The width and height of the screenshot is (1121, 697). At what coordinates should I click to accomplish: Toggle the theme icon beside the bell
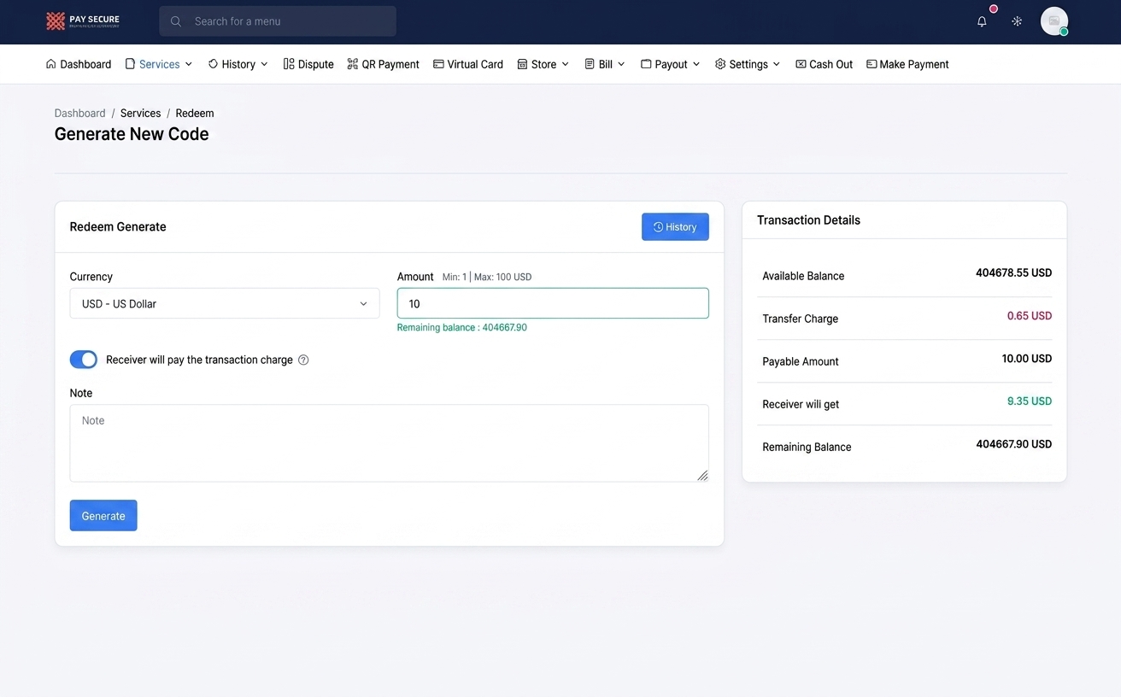(x=1017, y=21)
